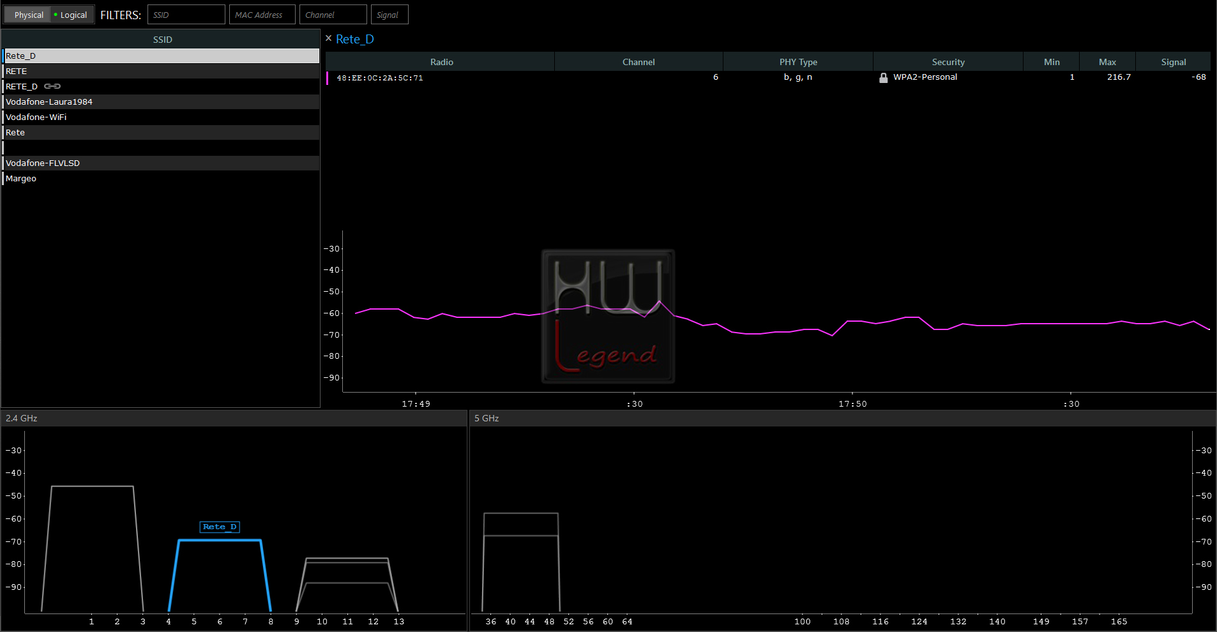Focus the MAC Address filter field
This screenshot has width=1217, height=632.
(x=262, y=15)
